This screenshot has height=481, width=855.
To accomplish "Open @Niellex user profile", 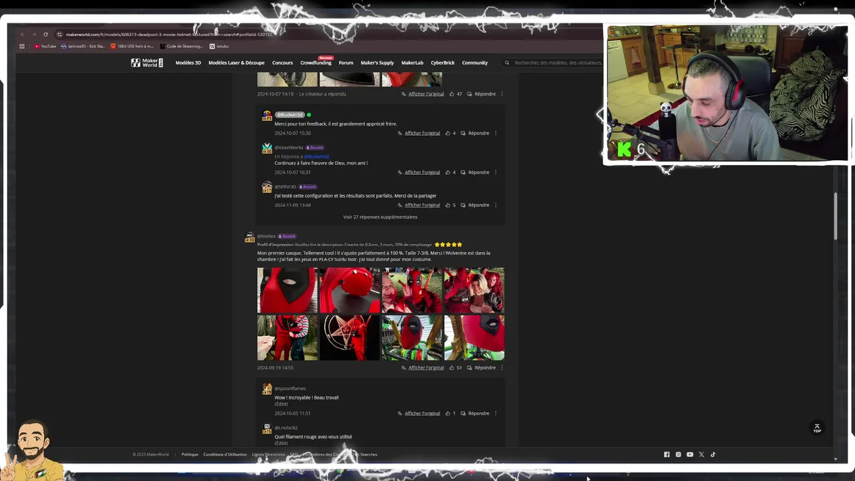I will pos(267,236).
